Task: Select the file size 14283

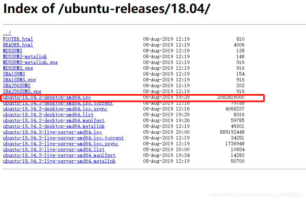Action: [238, 156]
